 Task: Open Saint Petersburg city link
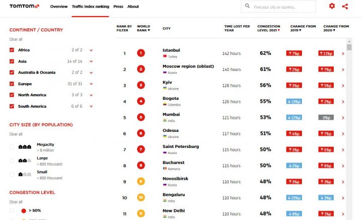coord(181,146)
